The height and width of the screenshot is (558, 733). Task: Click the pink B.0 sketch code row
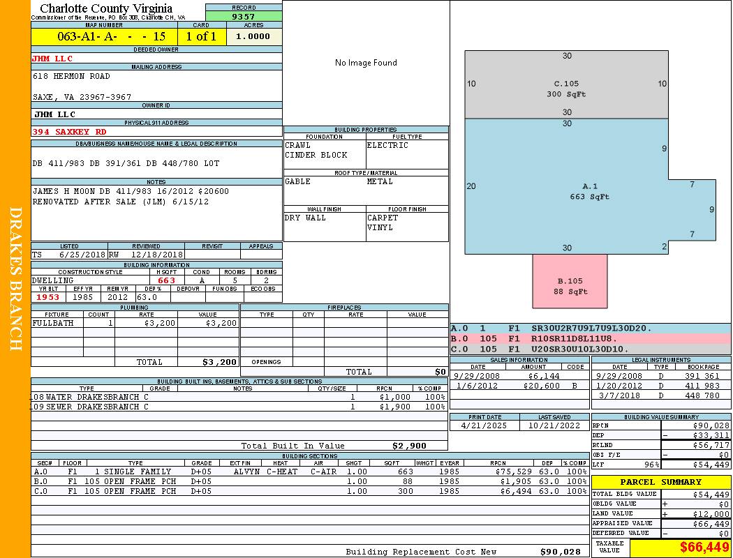coord(590,338)
